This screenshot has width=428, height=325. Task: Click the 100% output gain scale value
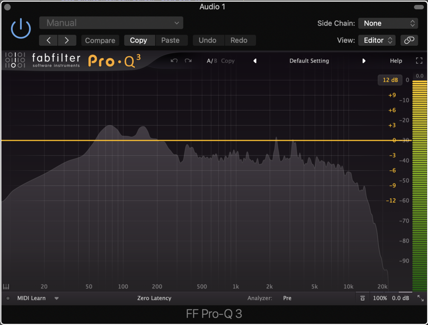coord(380,298)
